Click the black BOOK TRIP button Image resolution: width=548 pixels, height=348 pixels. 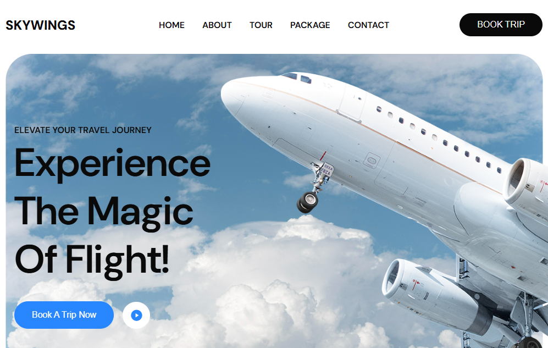pyautogui.click(x=501, y=25)
